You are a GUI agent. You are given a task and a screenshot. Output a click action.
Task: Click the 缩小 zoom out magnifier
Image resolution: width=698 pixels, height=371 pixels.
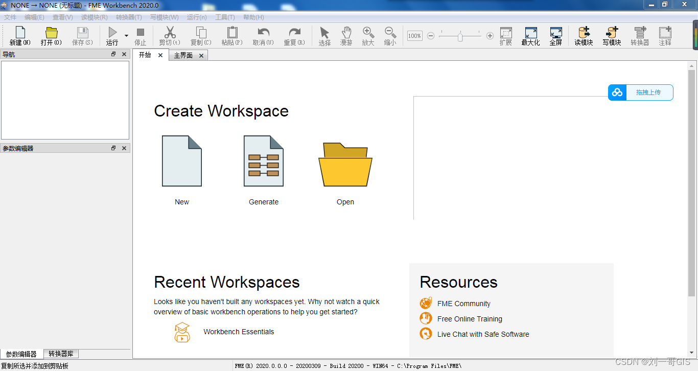[x=390, y=33]
